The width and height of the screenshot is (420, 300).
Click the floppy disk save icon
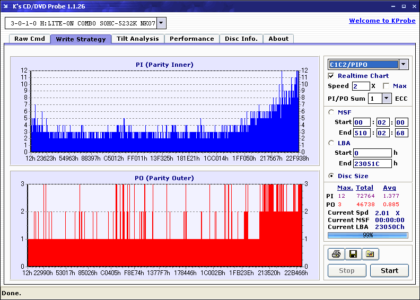(x=353, y=254)
